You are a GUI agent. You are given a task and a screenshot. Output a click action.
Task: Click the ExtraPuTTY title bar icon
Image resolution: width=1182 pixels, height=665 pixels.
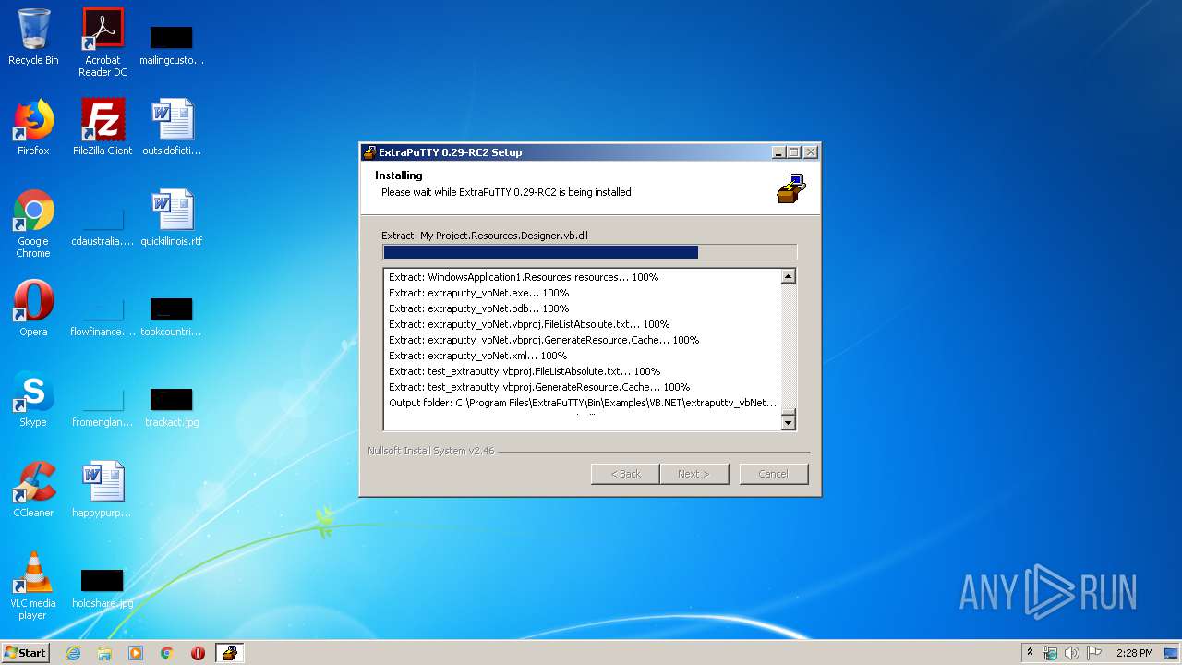pos(369,152)
